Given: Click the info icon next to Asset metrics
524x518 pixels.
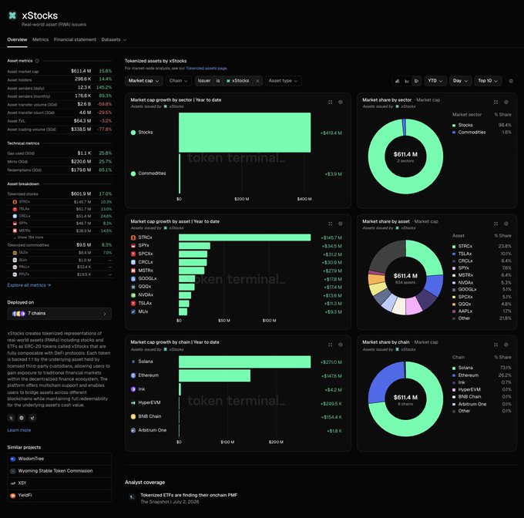Looking at the screenshot, I should coord(37,61).
